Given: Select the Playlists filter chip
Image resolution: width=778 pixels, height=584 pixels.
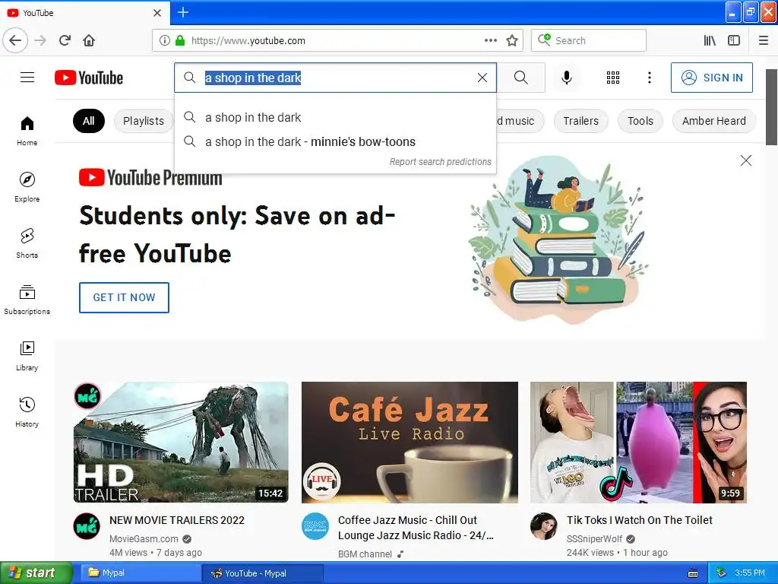Looking at the screenshot, I should click(x=144, y=121).
